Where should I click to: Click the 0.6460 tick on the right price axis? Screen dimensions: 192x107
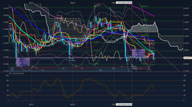186,29
